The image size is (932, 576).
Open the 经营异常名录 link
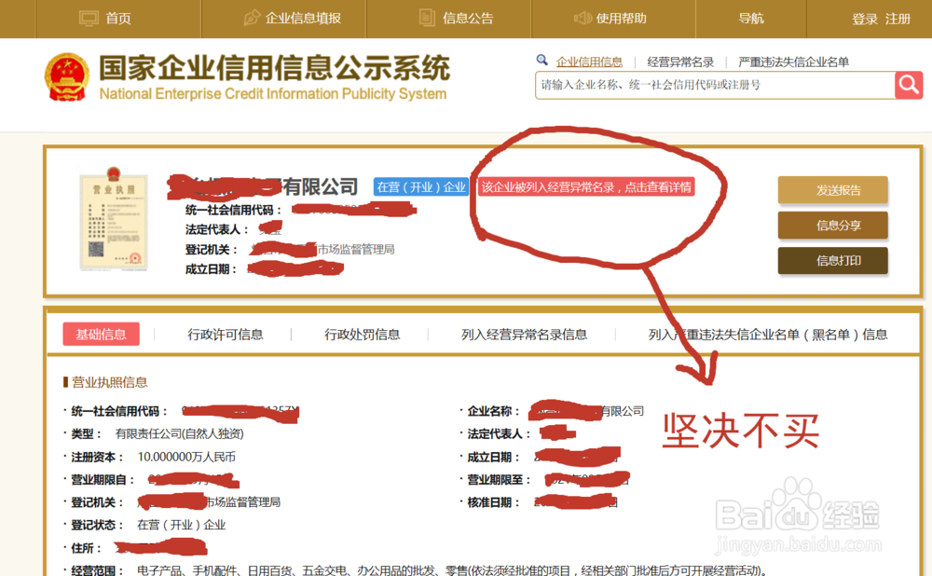tap(679, 60)
